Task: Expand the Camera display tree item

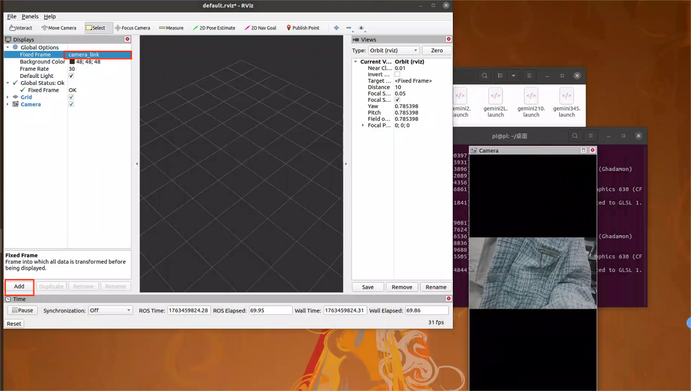Action: 8,105
